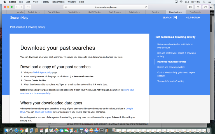
Task: Open Launchpad from the Dock
Action: (x=11, y=130)
